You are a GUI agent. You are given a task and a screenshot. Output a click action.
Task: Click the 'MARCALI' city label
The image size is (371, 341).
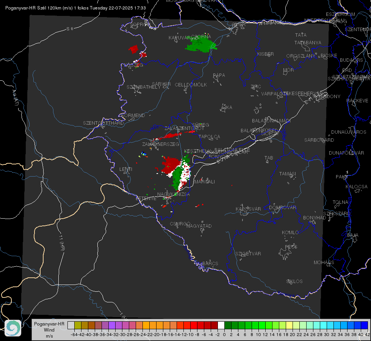[x=205, y=182]
